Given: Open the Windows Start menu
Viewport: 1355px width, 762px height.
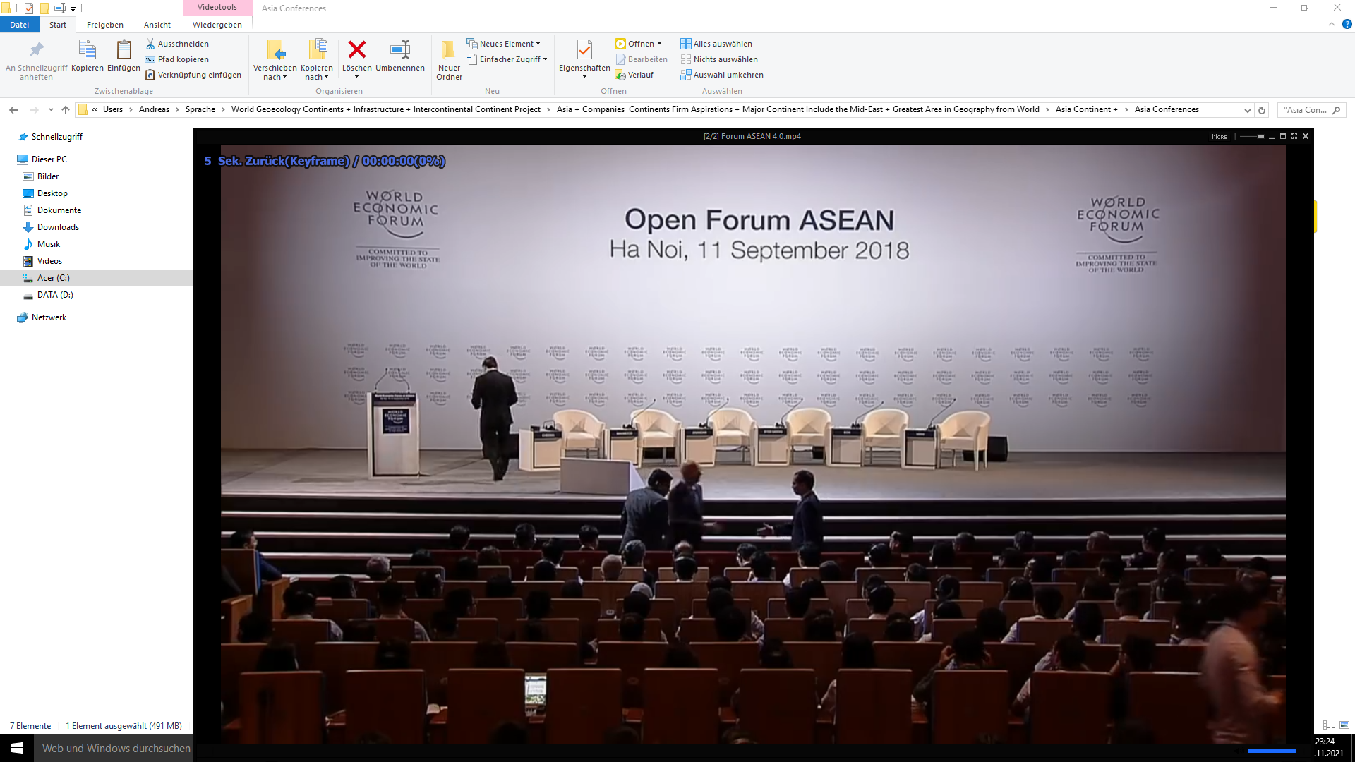Looking at the screenshot, I should tap(17, 748).
